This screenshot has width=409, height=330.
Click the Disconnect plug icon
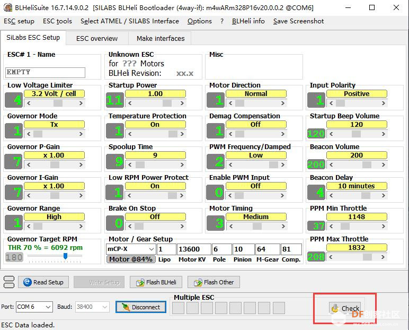coord(126,307)
